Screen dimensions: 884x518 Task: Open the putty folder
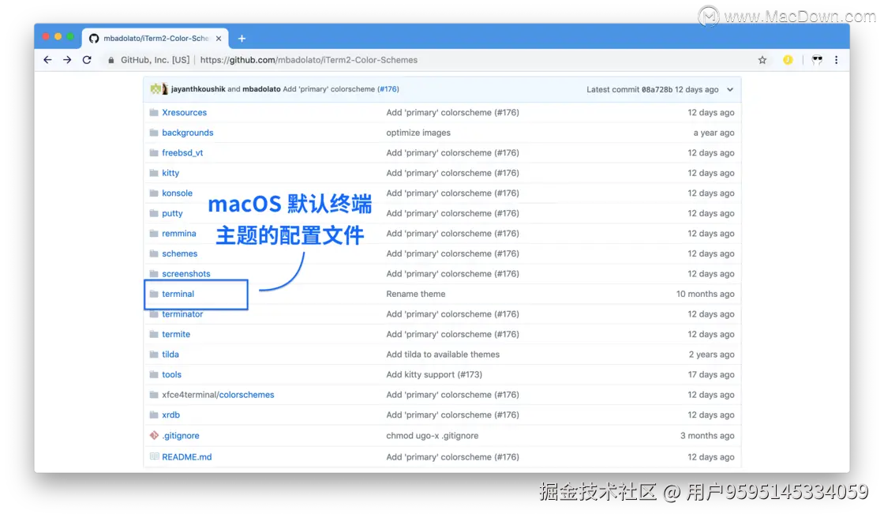coord(172,213)
